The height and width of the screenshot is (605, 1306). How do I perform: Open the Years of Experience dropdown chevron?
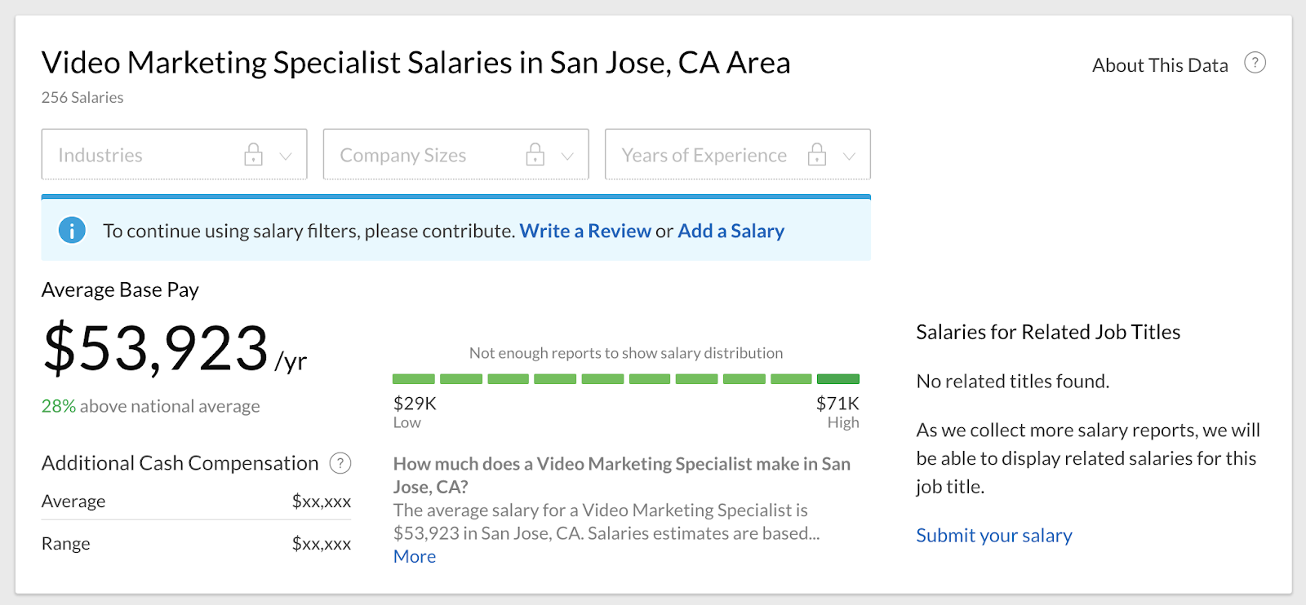click(x=849, y=156)
